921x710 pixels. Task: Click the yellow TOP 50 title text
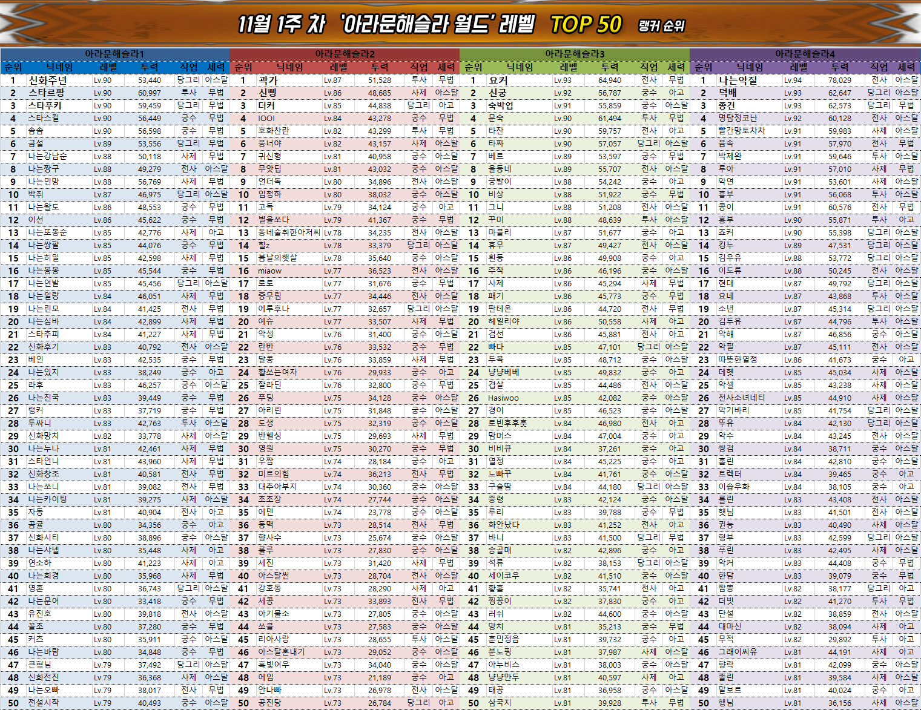(x=586, y=25)
